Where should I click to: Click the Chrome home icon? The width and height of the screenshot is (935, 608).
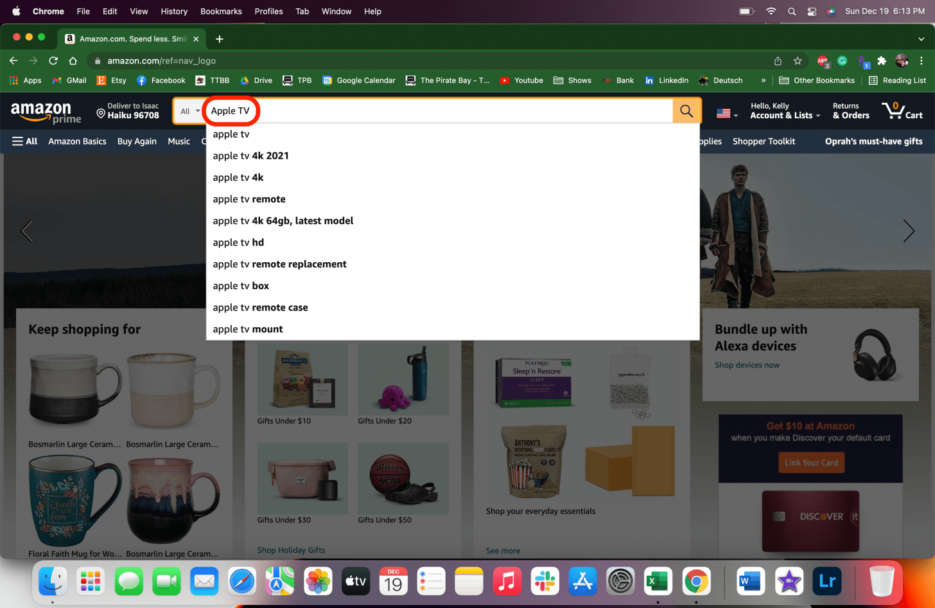[73, 60]
